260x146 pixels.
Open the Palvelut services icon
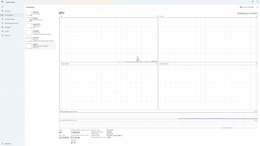[2, 35]
